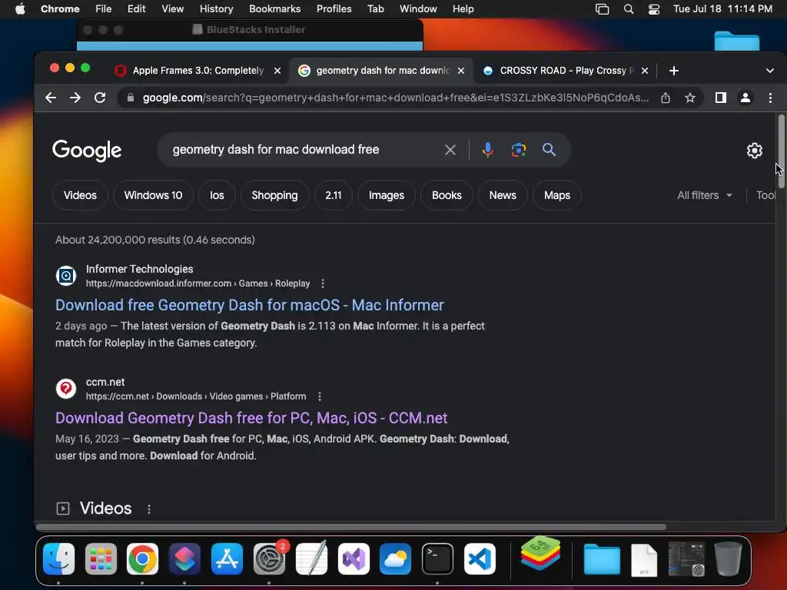Open more options for Informer Technologies result
Screen dimensions: 787x590
323,283
